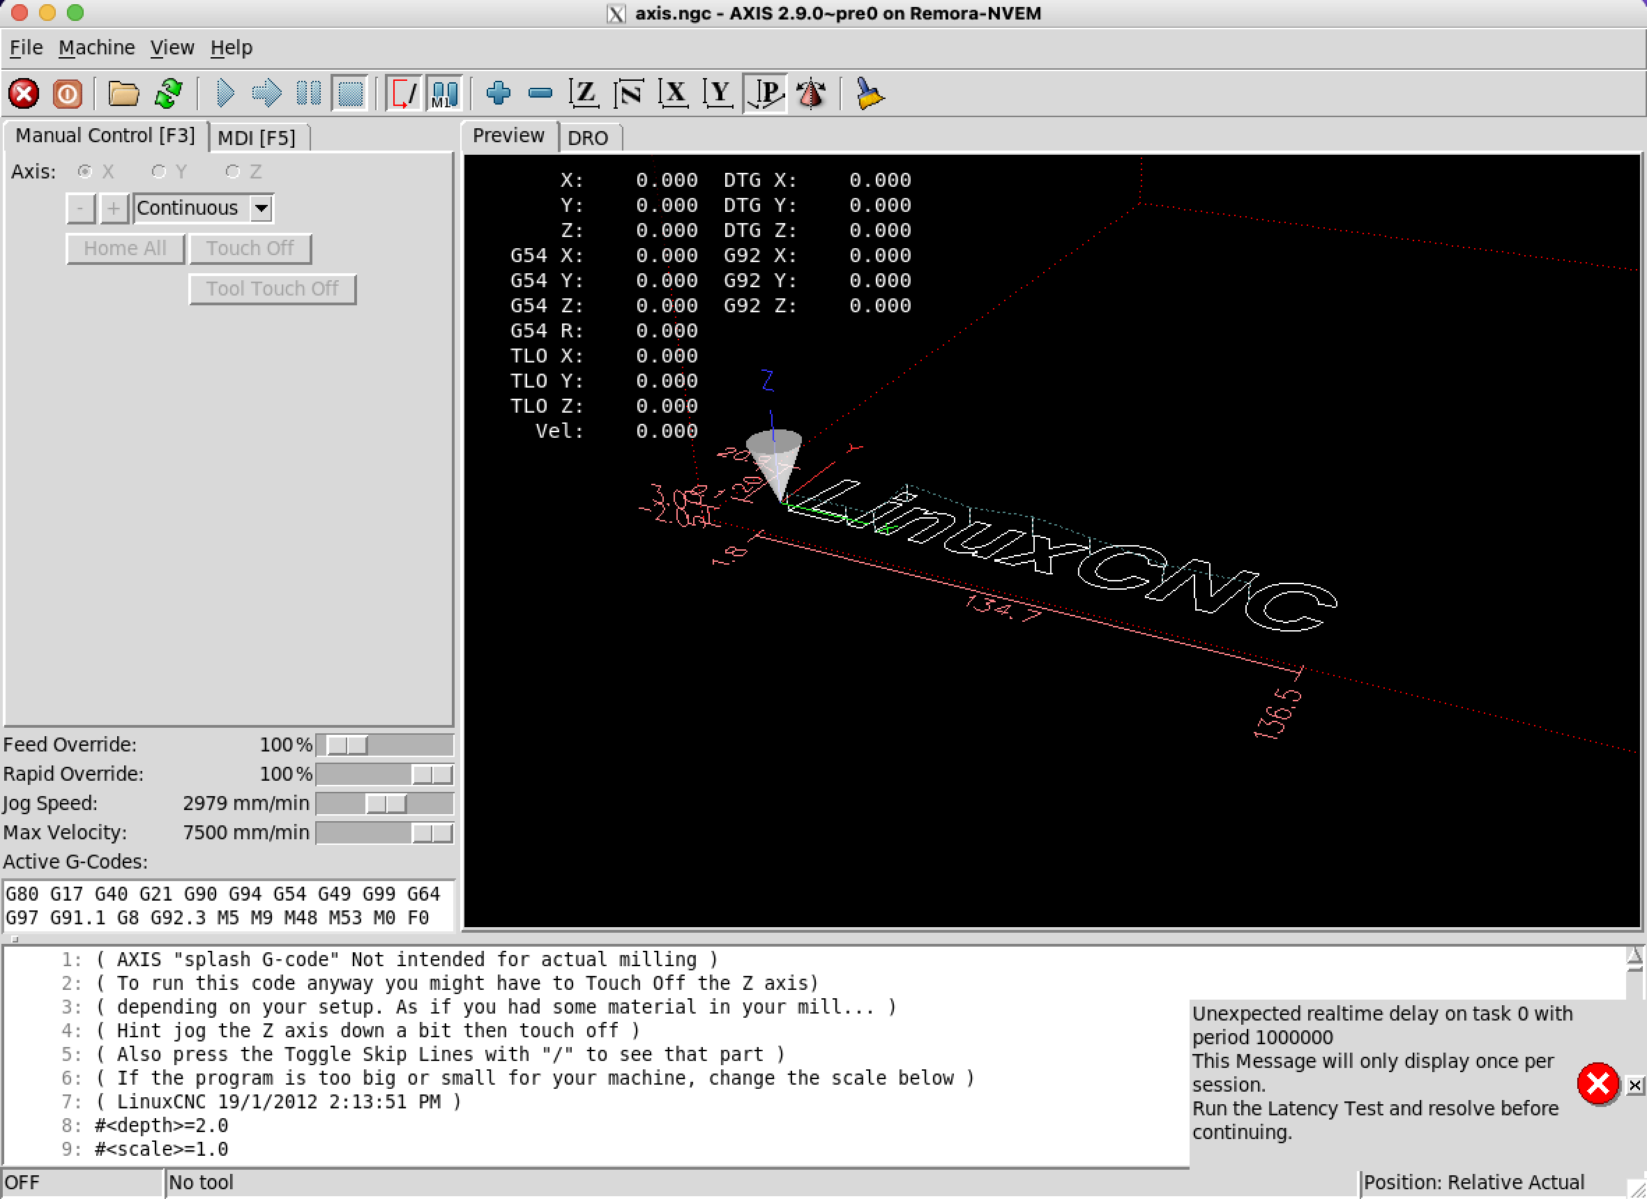Image resolution: width=1647 pixels, height=1199 pixels.
Task: Click the Feed Override 100% value
Action: click(x=286, y=744)
